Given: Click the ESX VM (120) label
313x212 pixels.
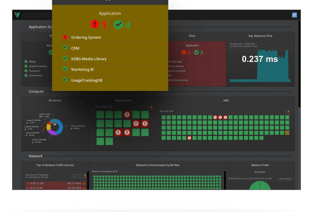Looking at the screenshot, I should [x=167, y=111].
